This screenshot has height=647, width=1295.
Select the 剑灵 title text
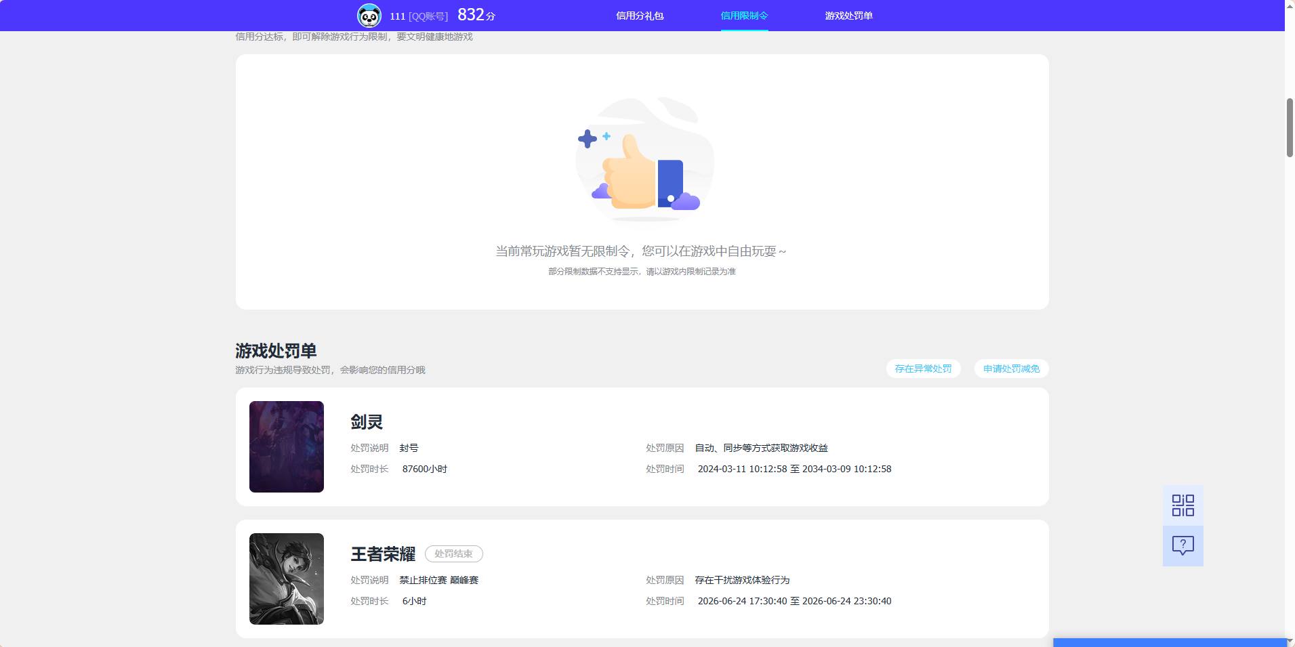pyautogui.click(x=367, y=422)
